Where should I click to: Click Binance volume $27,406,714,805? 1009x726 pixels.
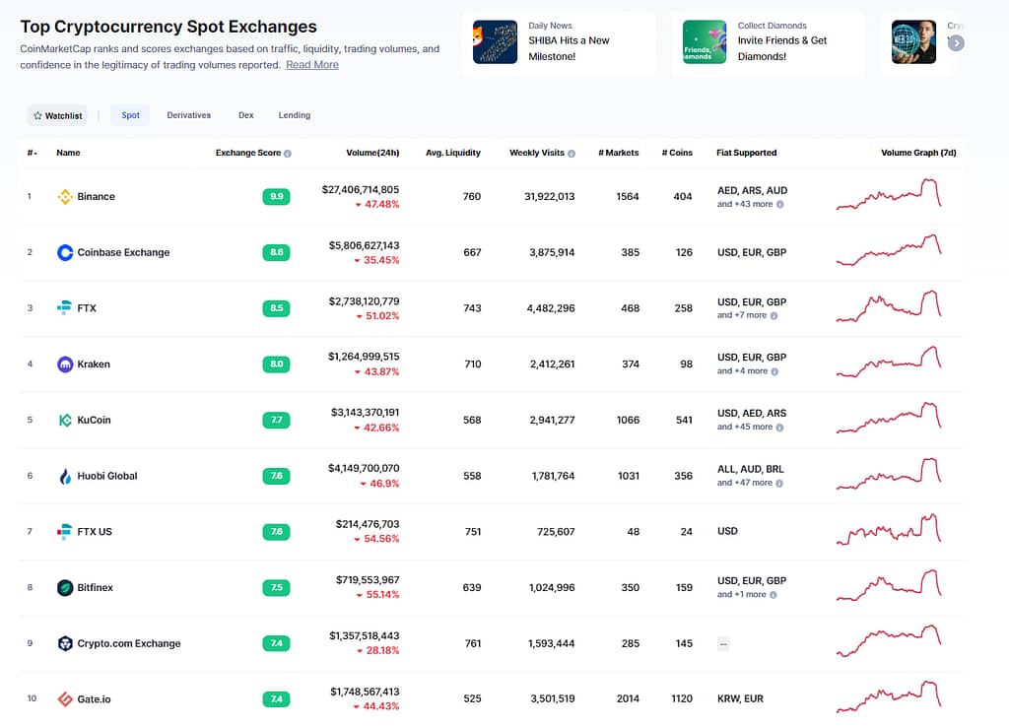pyautogui.click(x=361, y=190)
